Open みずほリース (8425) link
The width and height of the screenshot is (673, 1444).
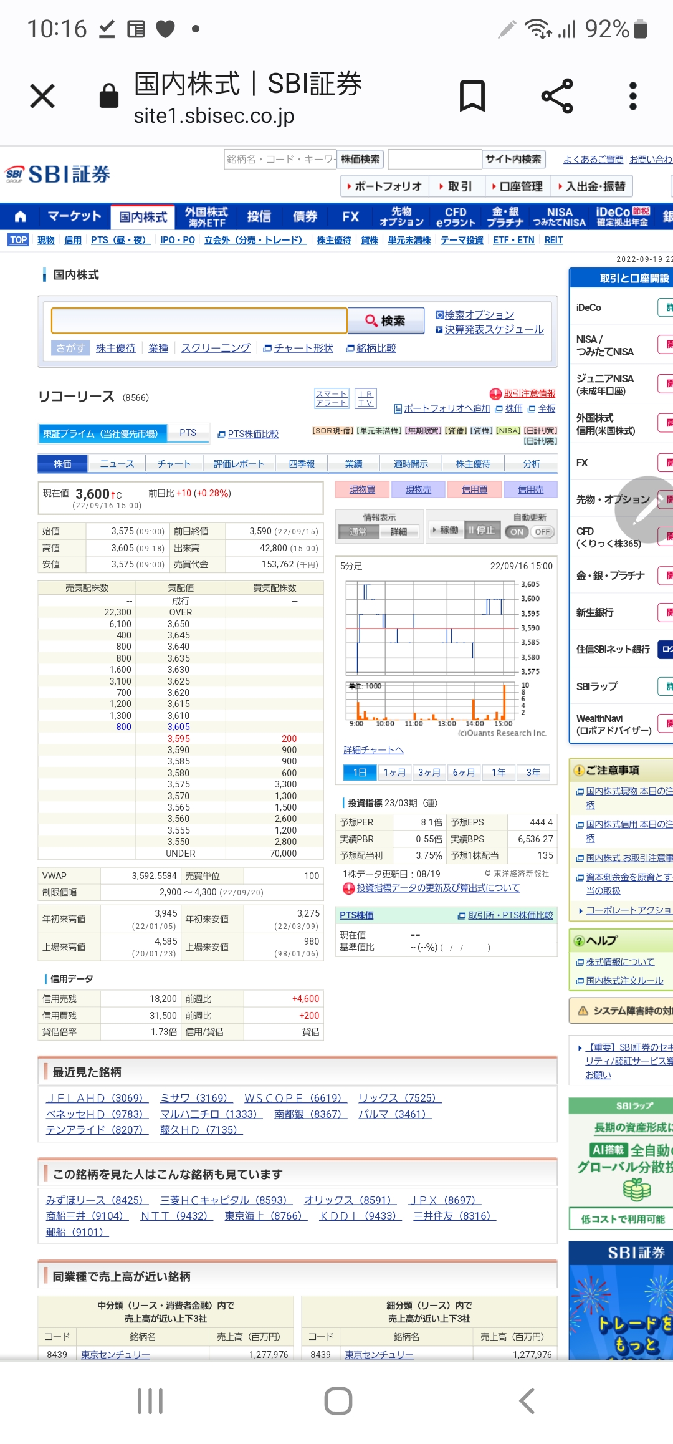pos(98,1200)
